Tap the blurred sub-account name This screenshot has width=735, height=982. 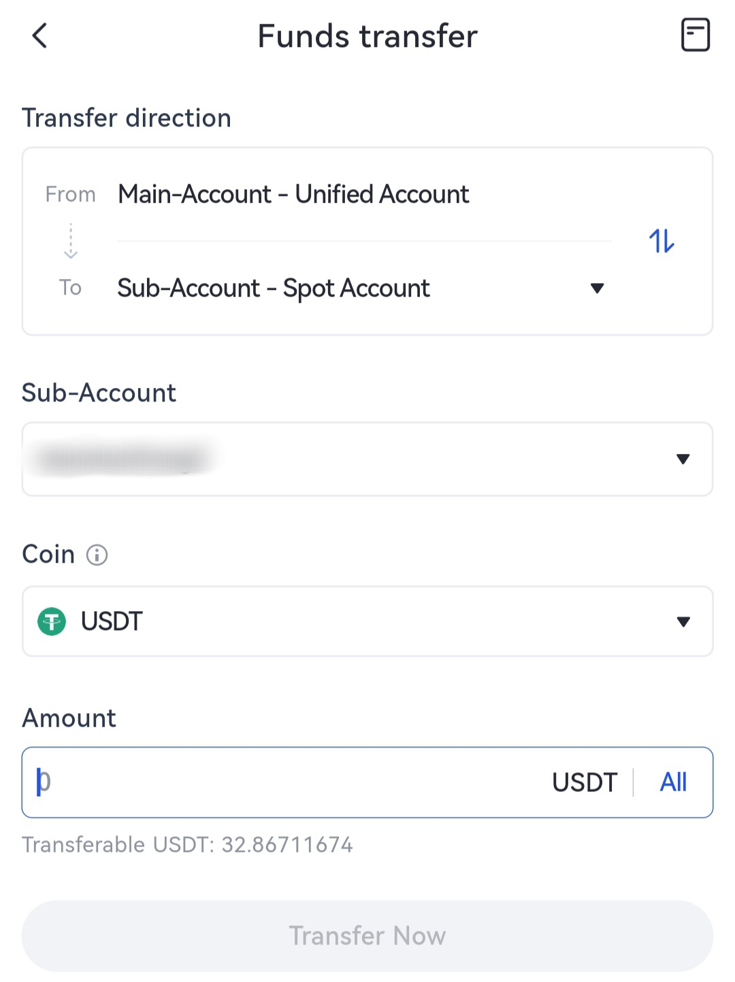tap(122, 460)
